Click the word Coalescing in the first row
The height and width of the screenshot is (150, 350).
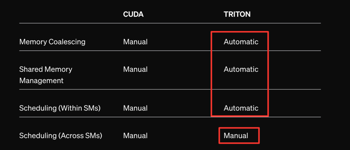(x=67, y=42)
